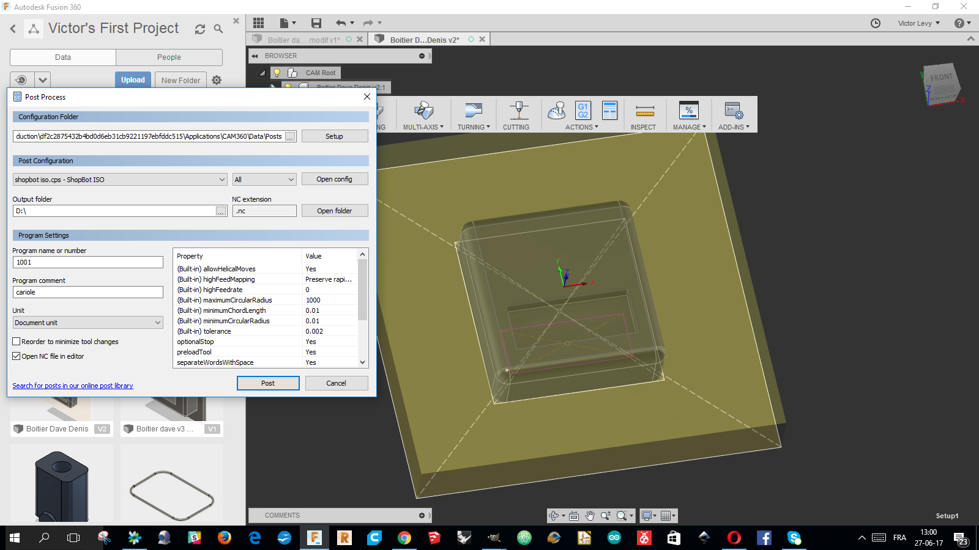Open the Add-Ins scripts icon

733,111
